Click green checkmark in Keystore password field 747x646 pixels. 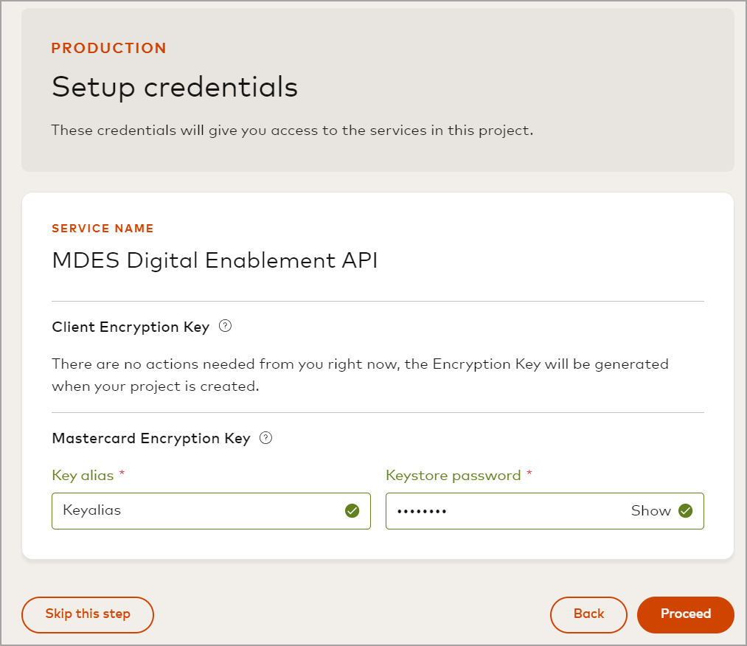click(686, 510)
